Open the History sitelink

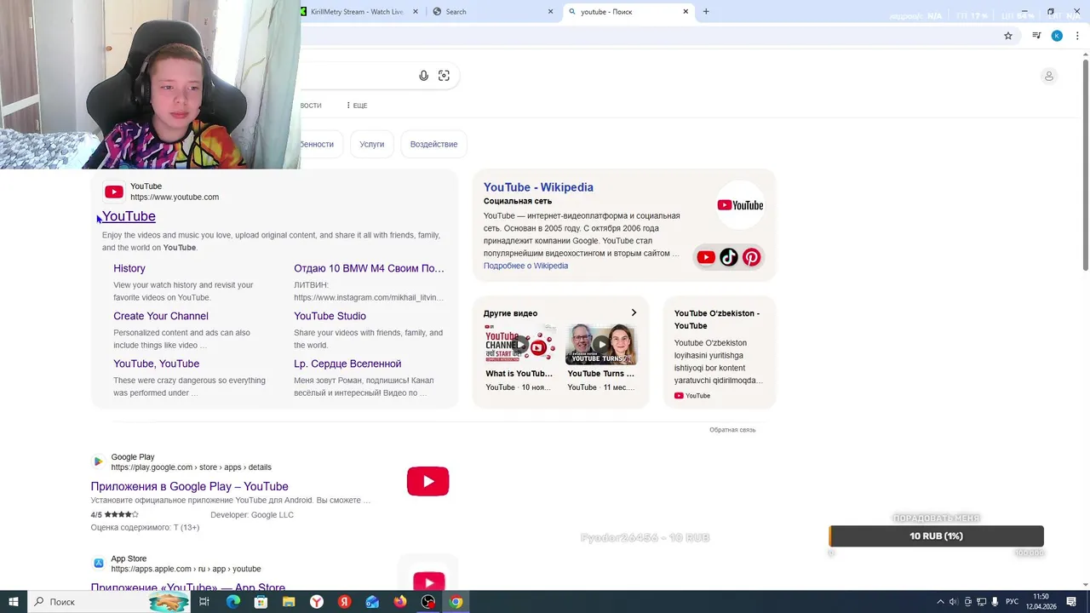[x=129, y=268]
